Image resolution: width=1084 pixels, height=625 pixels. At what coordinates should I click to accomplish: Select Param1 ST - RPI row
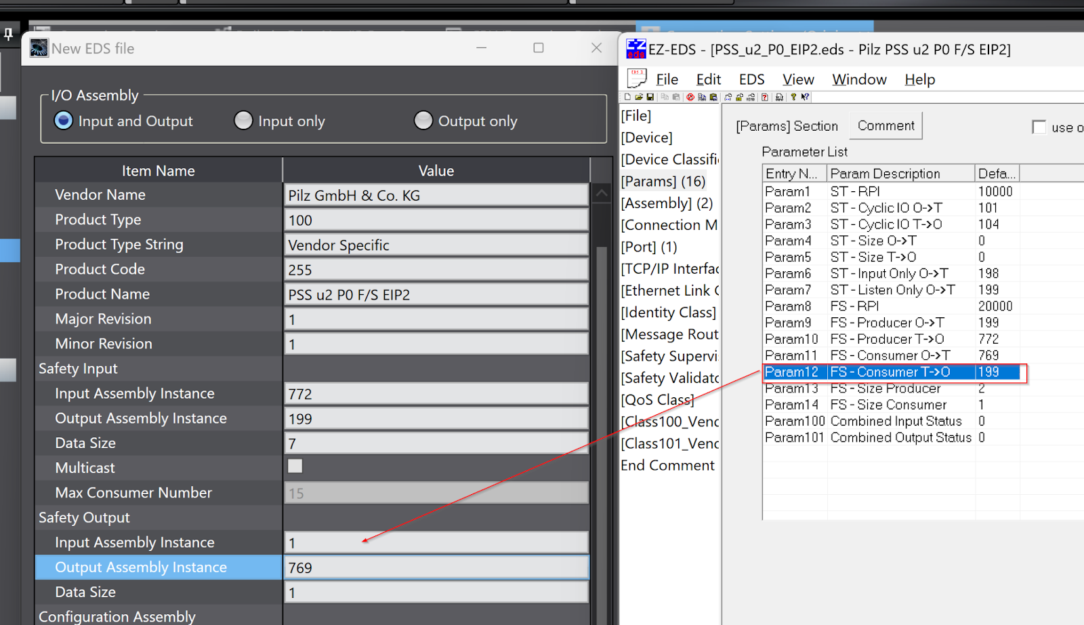891,191
